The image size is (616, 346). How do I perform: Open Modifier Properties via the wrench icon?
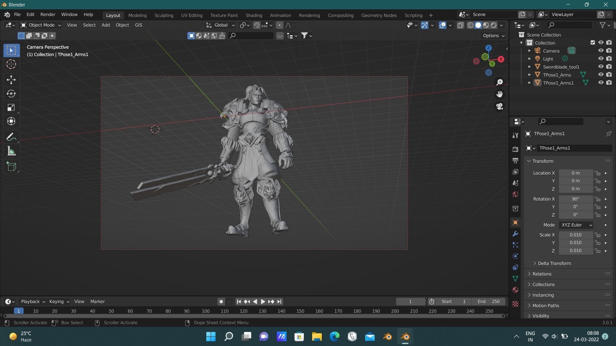(515, 234)
